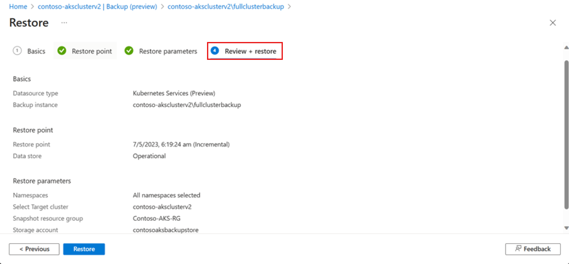This screenshot has width=569, height=264.
Task: Click the Feedback button
Action: pos(533,249)
